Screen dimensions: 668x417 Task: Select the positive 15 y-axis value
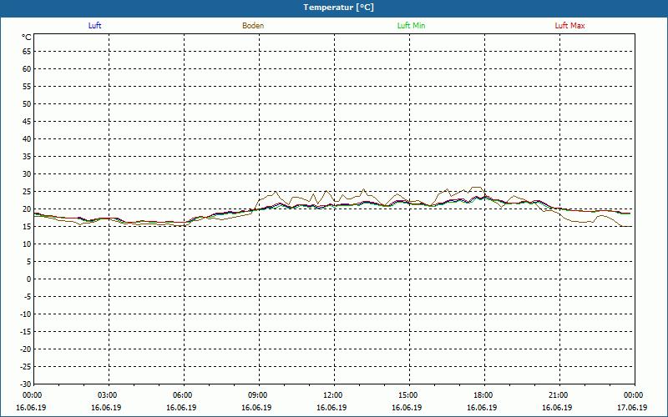(x=27, y=227)
